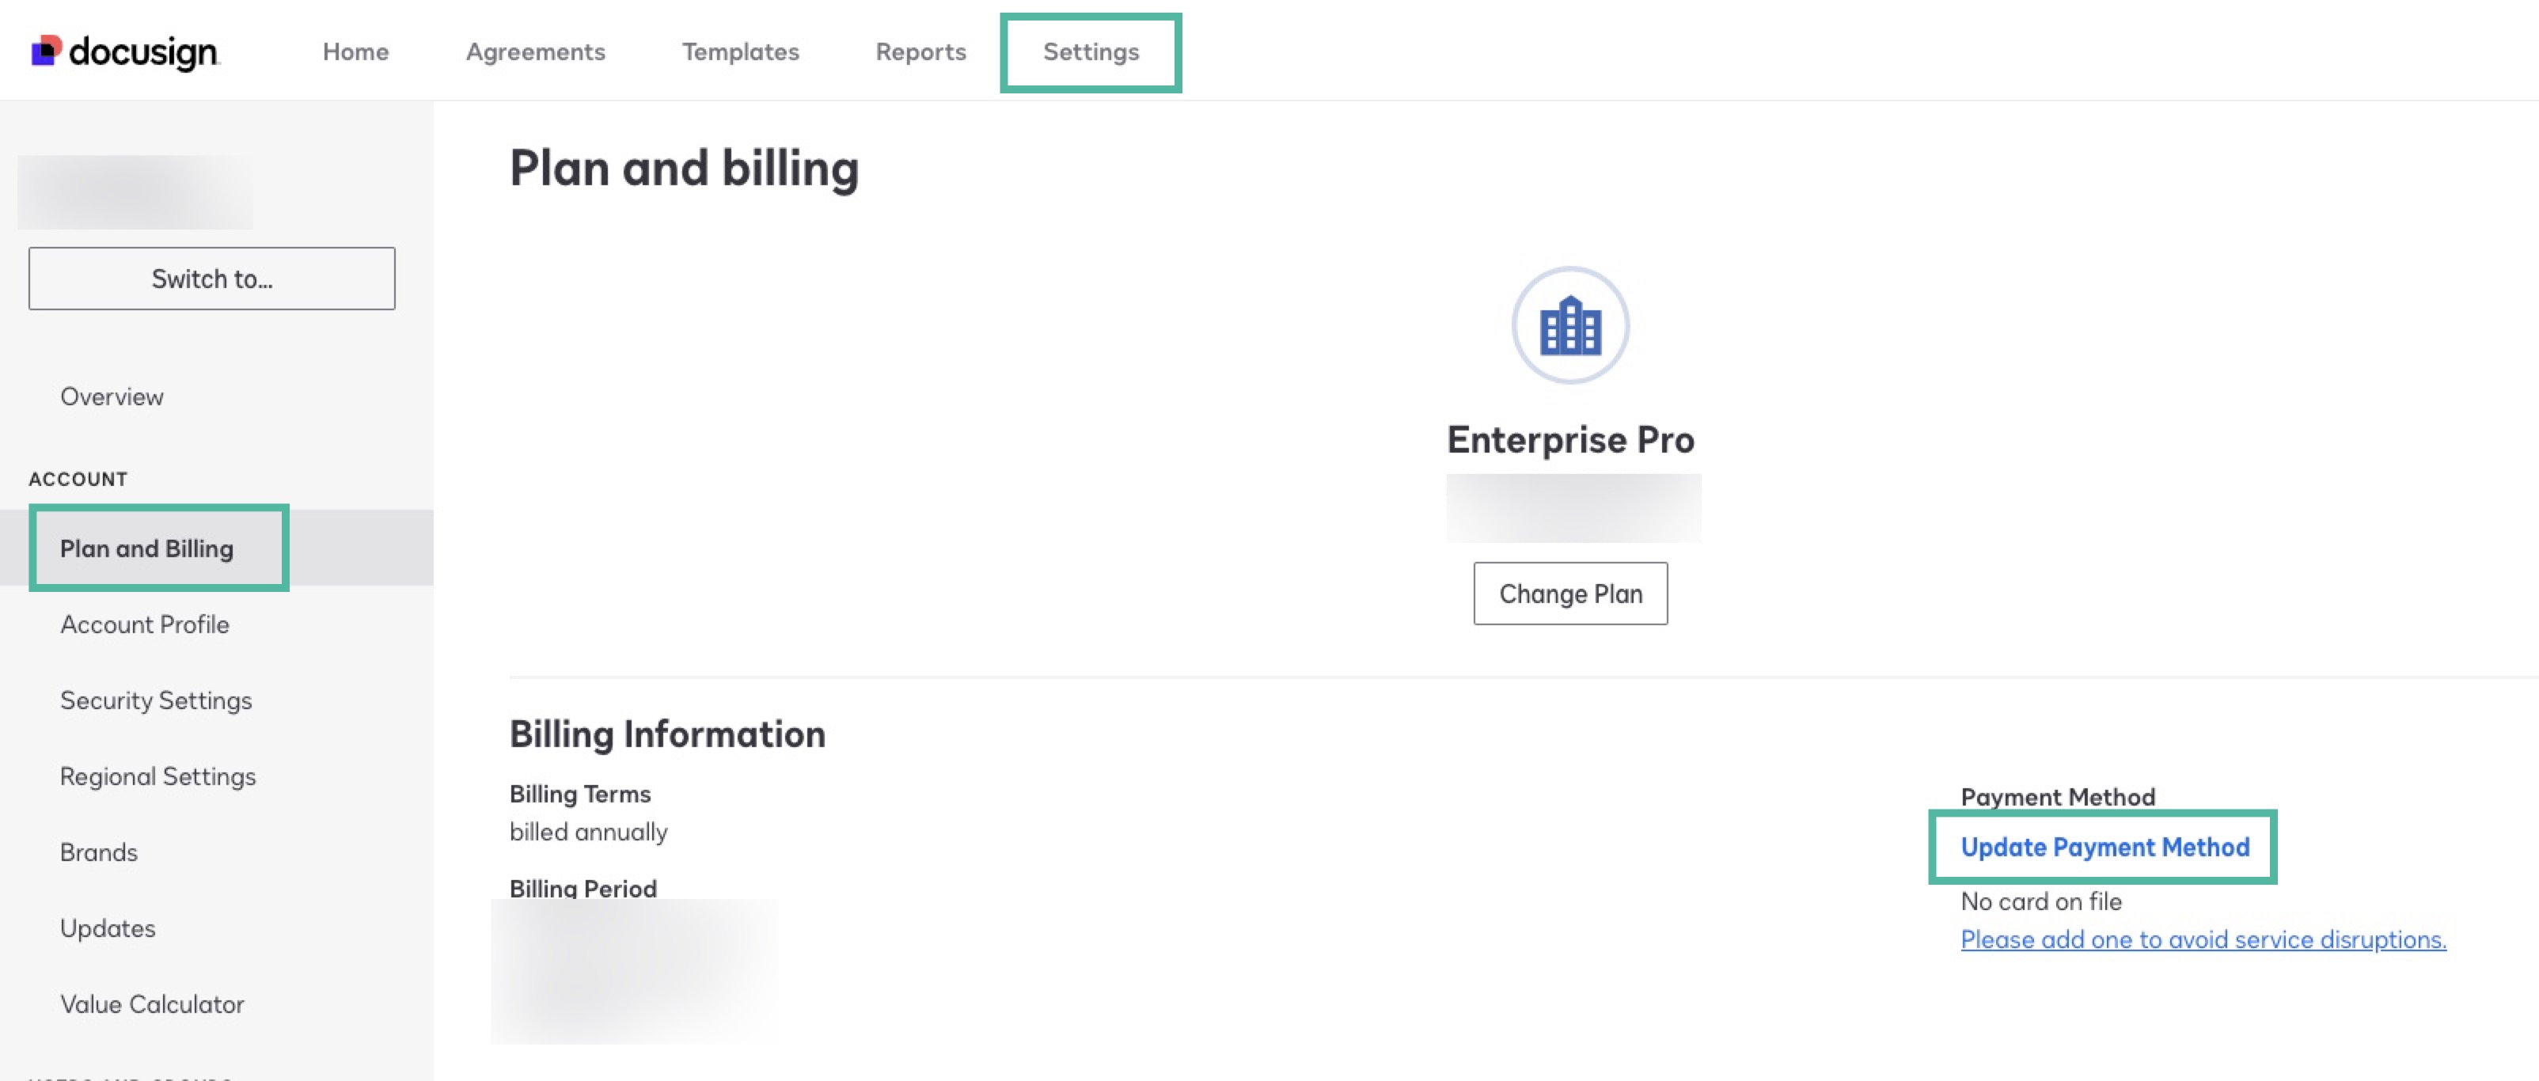Image resolution: width=2539 pixels, height=1081 pixels.
Task: Open the Switch to... account selector
Action: pyautogui.click(x=211, y=278)
